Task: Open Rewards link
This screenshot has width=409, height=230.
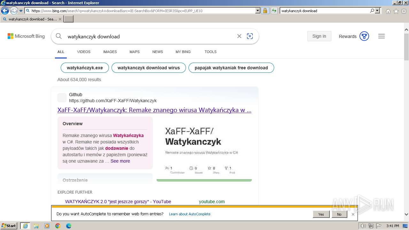Action: (347, 36)
